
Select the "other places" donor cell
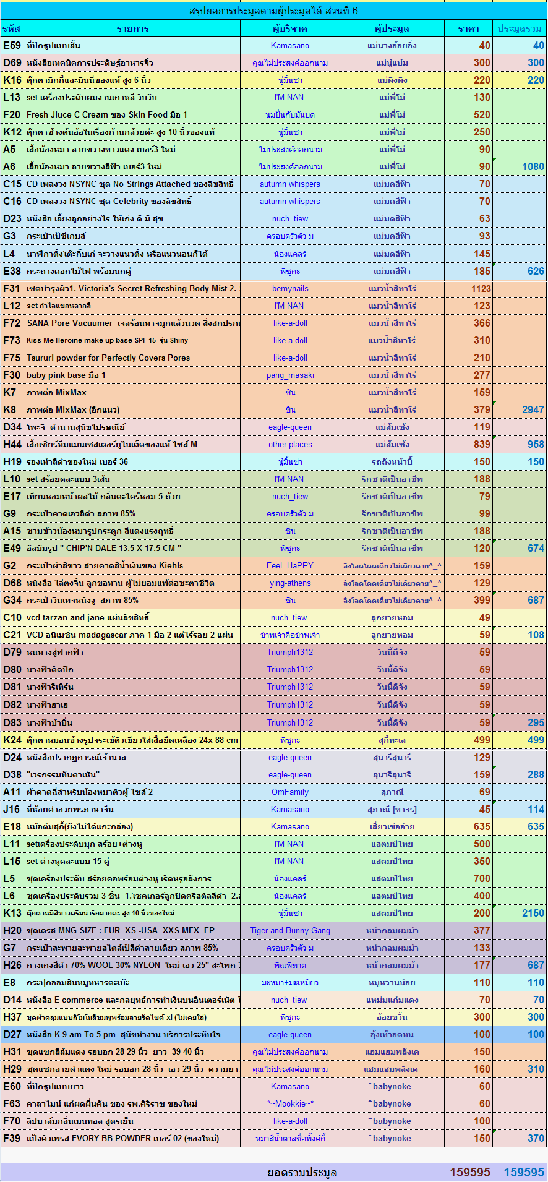(290, 444)
